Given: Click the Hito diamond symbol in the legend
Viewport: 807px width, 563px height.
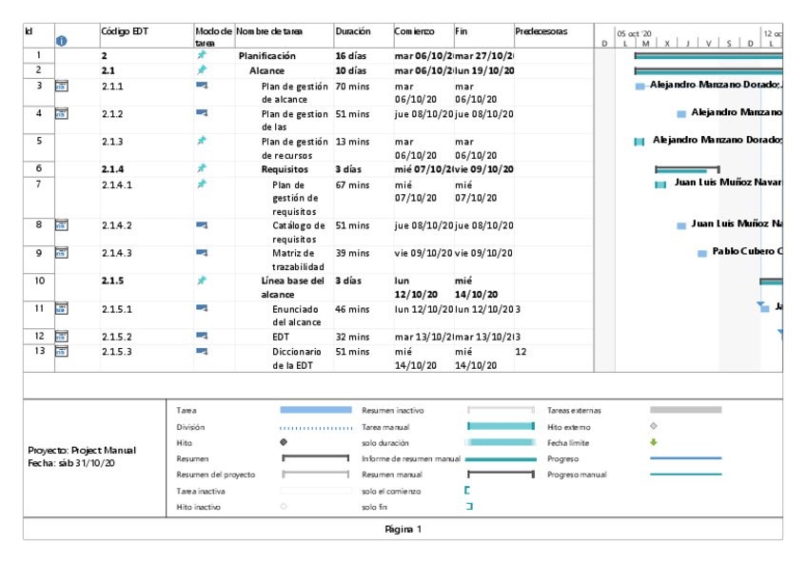Looking at the screenshot, I should (284, 442).
